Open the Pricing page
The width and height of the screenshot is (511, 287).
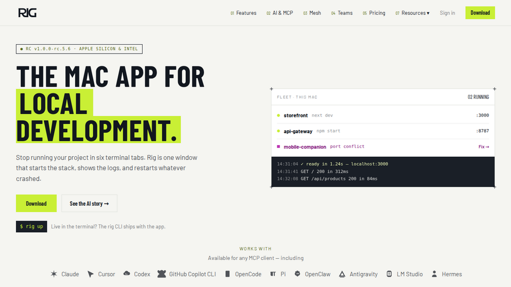(374, 13)
